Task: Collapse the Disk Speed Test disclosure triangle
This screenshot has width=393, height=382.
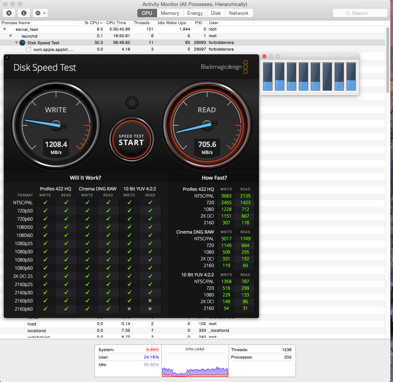Action: [x=16, y=42]
